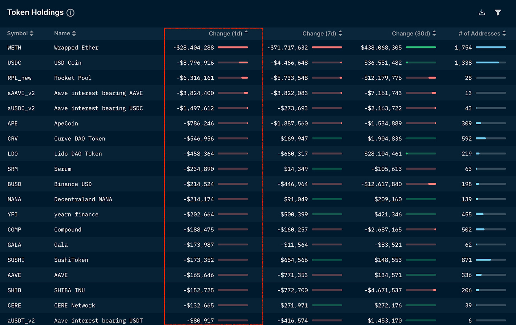Click the 871 addresses count
This screenshot has width=516, height=325.
[467, 260]
